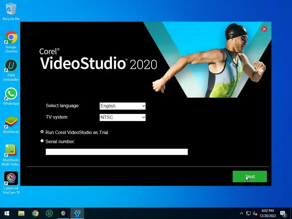292x219 pixels.
Task: Open File Explorer from the taskbar
Action: [x=21, y=213]
